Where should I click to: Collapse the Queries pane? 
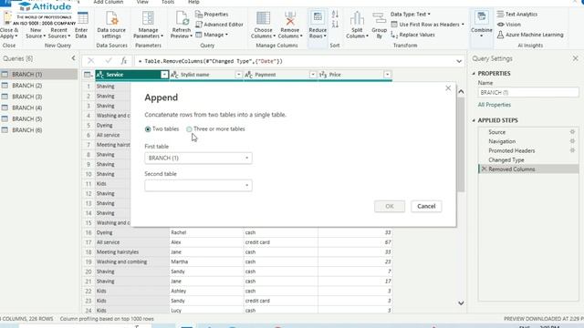pos(73,58)
